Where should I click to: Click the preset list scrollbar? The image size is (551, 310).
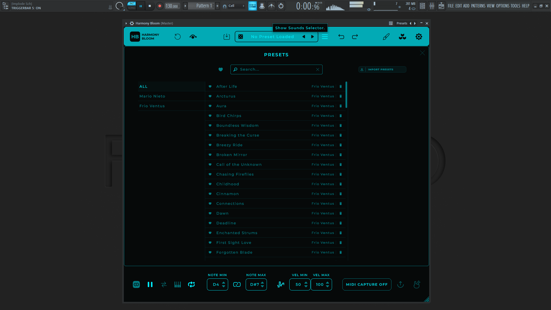tap(346, 95)
